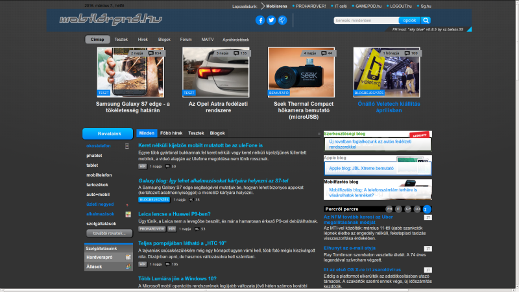This screenshot has height=292, width=519.
Task: Click the IT tag next to Uber article
Action: click(428, 217)
